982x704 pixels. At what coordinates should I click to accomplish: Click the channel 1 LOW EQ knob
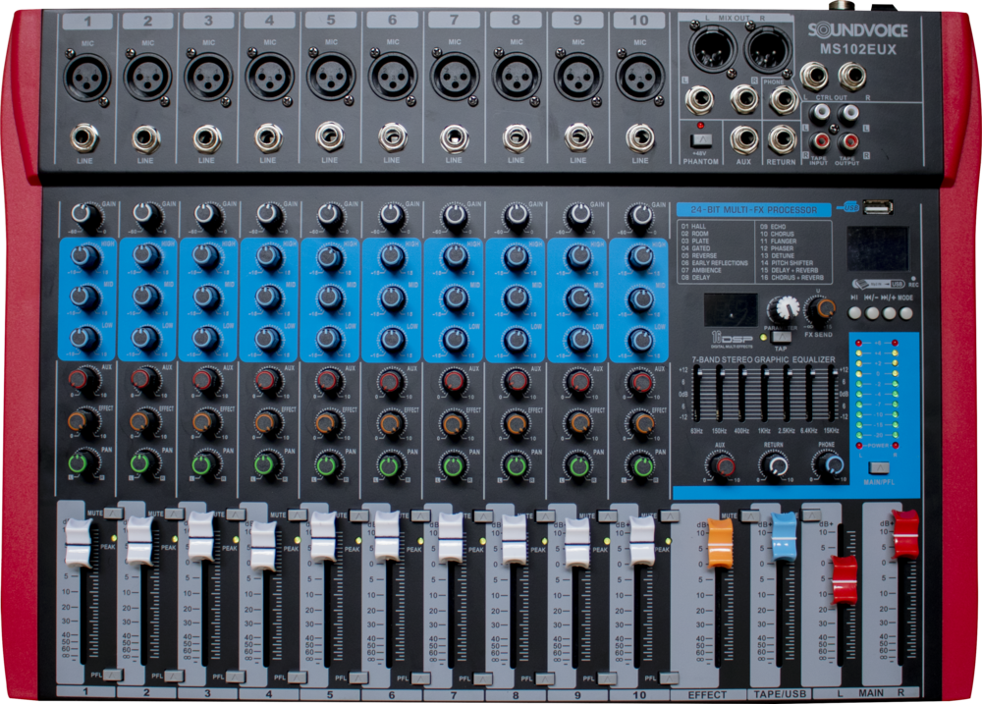tap(83, 338)
